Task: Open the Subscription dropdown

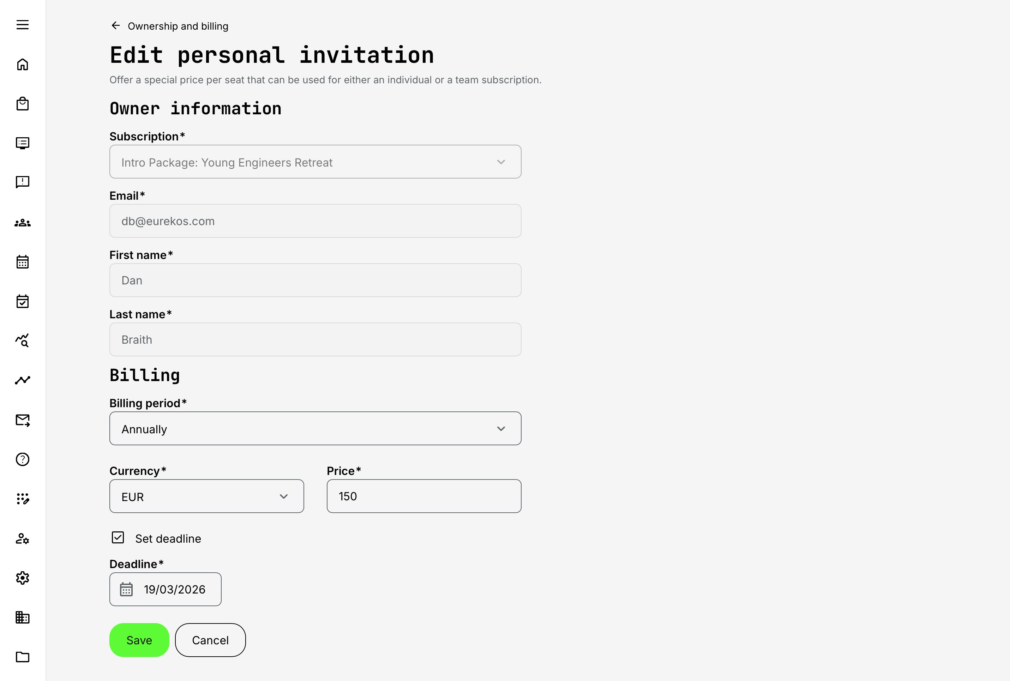Action: [x=315, y=162]
